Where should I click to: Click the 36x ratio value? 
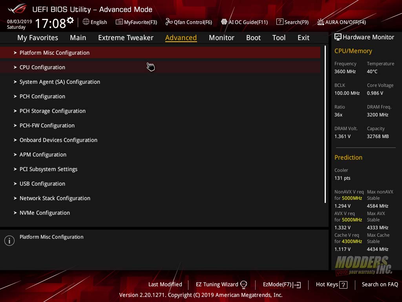338,115
